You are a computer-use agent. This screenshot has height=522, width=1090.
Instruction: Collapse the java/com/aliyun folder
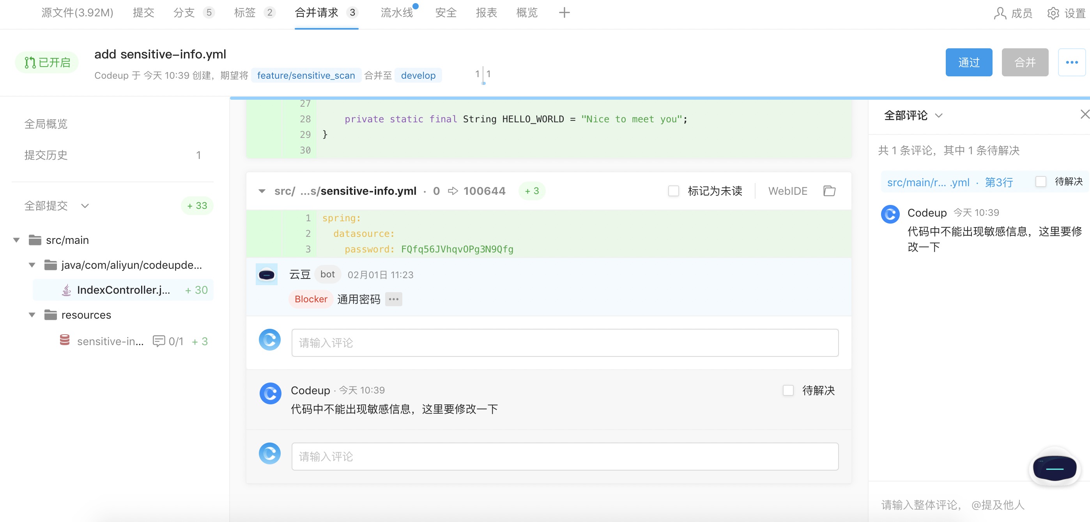pos(32,265)
